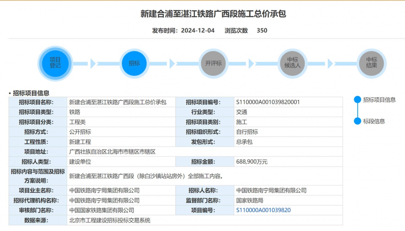
Task: Select the blue 招标 stage circle
Action: (134, 63)
